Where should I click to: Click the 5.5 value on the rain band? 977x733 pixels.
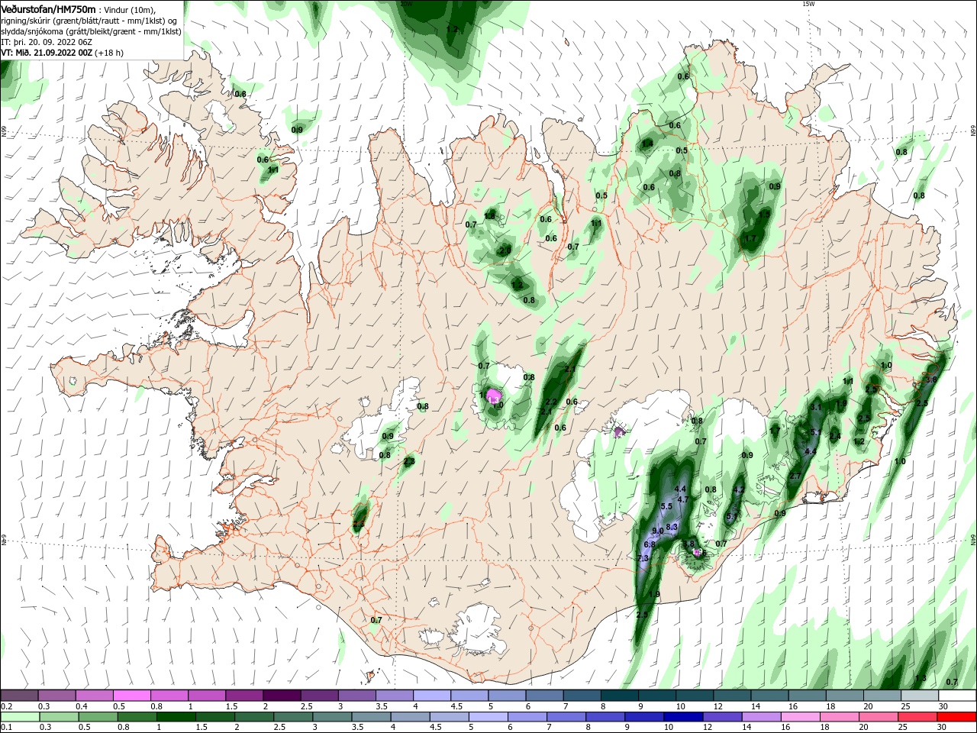(x=666, y=506)
